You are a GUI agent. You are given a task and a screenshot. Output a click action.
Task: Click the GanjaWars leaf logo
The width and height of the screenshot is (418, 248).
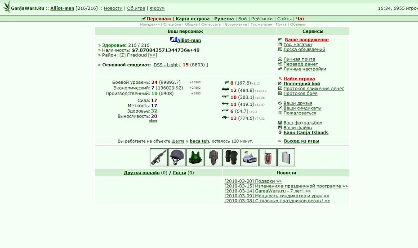7,7
